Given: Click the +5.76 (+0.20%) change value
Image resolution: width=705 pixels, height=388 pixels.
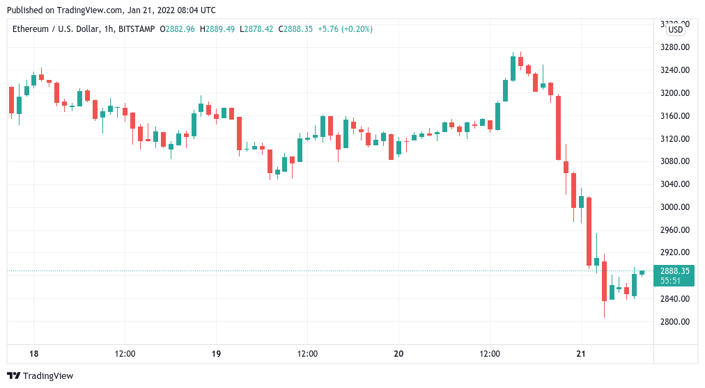Looking at the screenshot, I should tap(346, 29).
